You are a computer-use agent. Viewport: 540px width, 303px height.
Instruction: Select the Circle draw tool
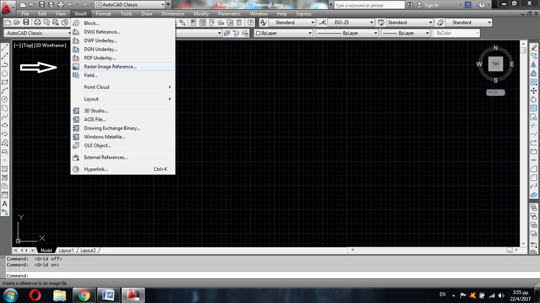(5, 99)
